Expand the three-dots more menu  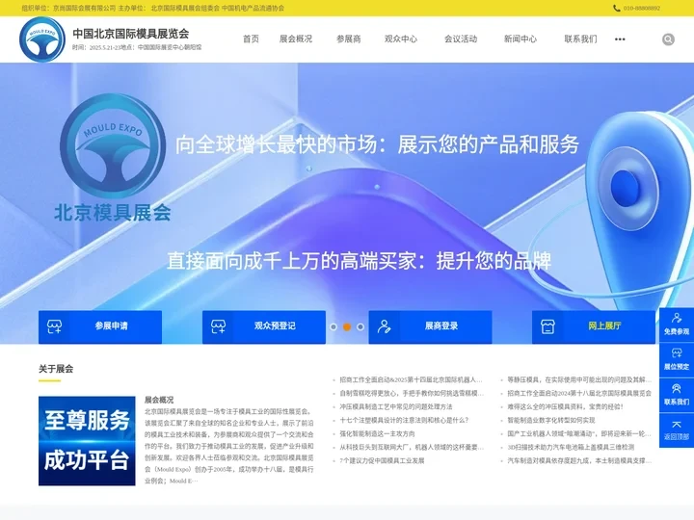(620, 39)
